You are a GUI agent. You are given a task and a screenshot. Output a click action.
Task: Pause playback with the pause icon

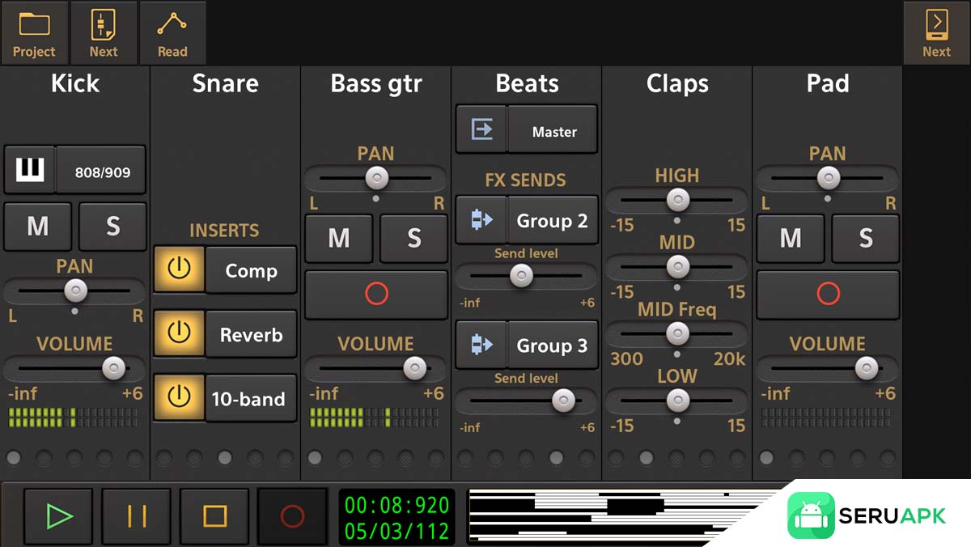pyautogui.click(x=136, y=515)
